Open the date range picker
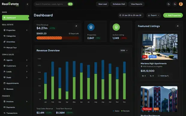The height and width of the screenshot is (116, 186). tap(131, 15)
